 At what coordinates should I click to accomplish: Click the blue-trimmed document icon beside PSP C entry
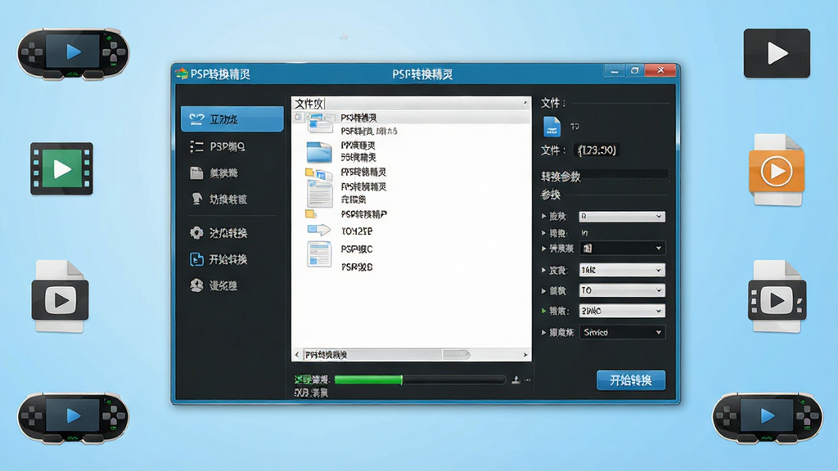tap(319, 253)
